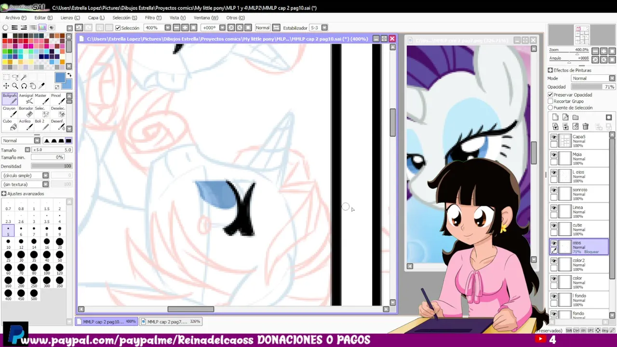Open the zoom percentage dropdown
The image size is (617, 347).
pos(167,27)
